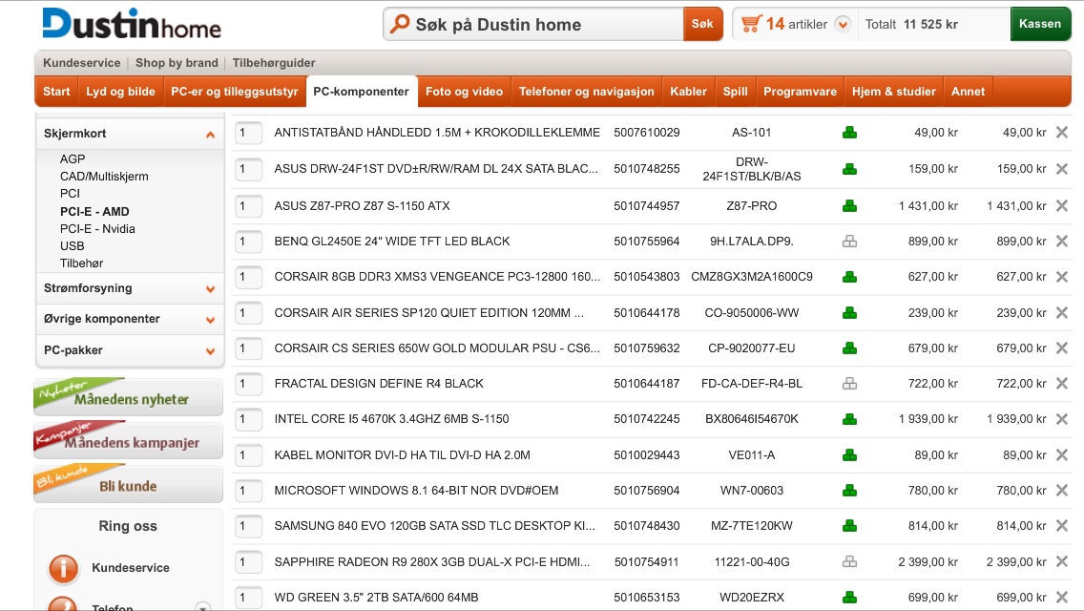Open Shop by brand link
The width and height of the screenshot is (1084, 611).
click(x=177, y=63)
